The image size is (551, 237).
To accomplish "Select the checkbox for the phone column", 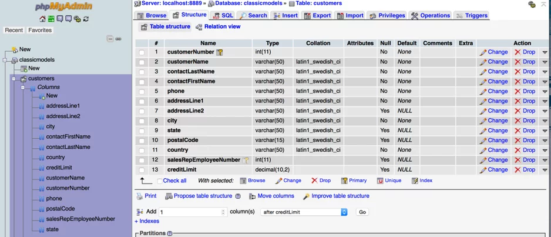I will [x=142, y=92].
